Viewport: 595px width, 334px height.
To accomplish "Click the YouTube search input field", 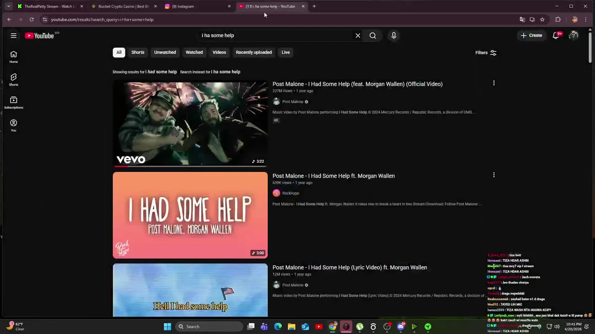I will coord(274,35).
